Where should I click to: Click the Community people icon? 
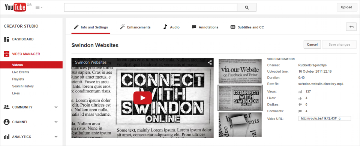tap(7, 107)
